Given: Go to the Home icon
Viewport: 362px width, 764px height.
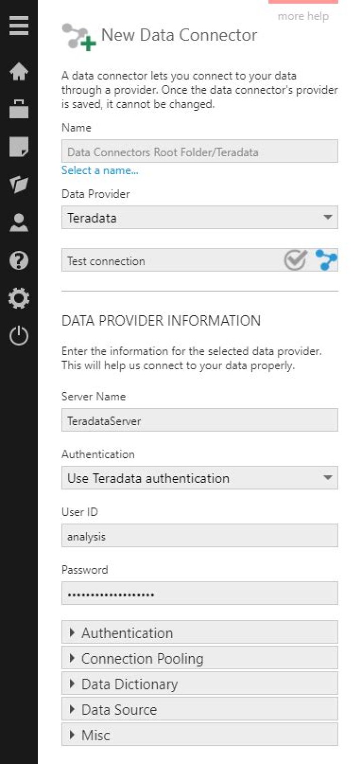Looking at the screenshot, I should pos(19,72).
